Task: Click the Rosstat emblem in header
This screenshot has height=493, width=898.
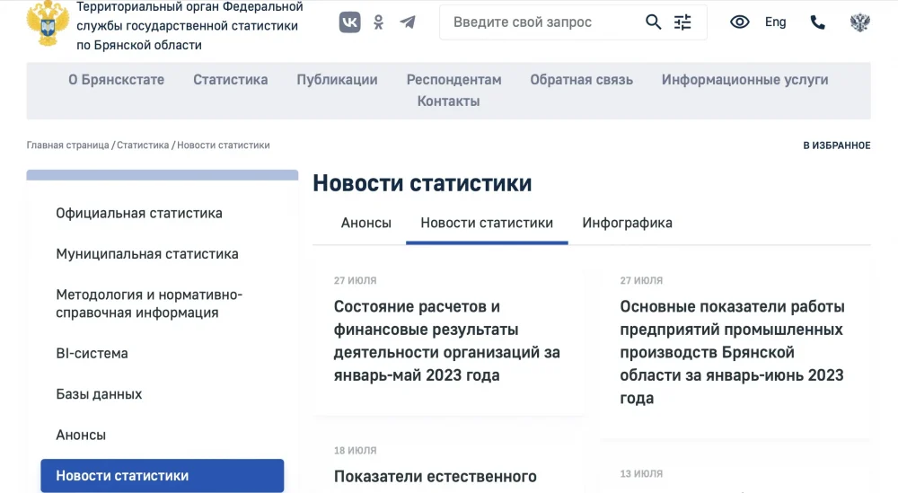Action: click(x=47, y=23)
